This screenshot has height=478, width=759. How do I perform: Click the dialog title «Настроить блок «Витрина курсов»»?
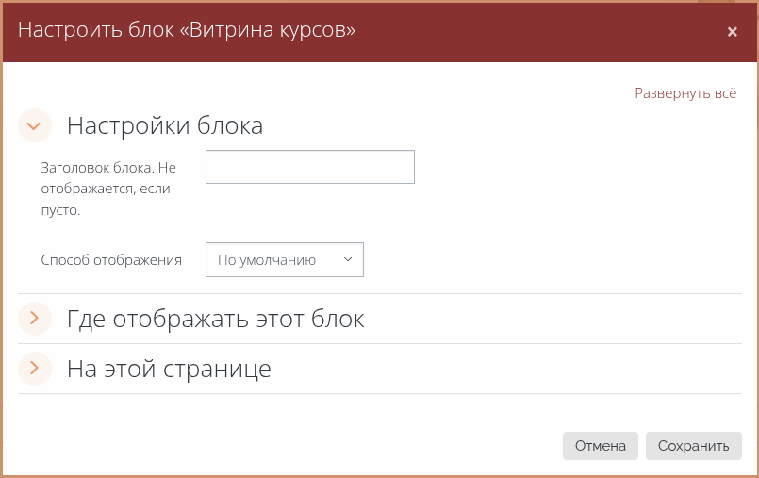pos(187,30)
